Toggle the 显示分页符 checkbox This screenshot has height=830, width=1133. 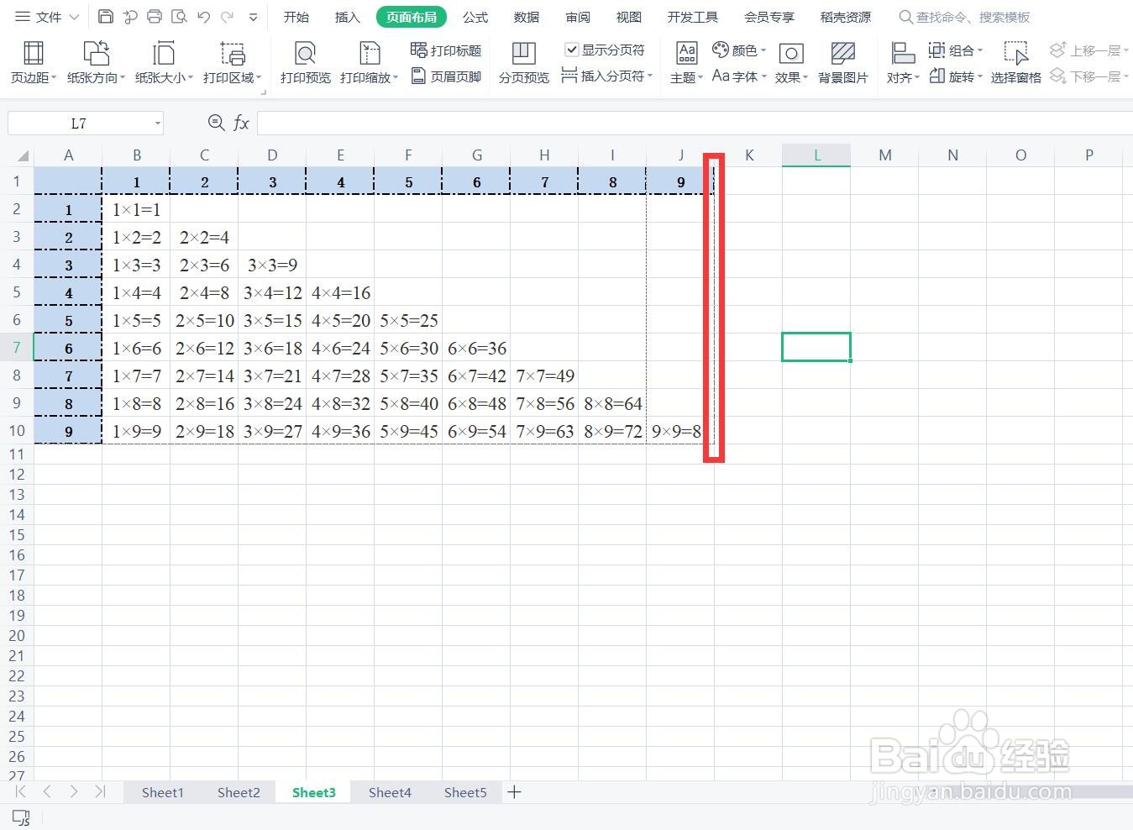click(x=572, y=50)
